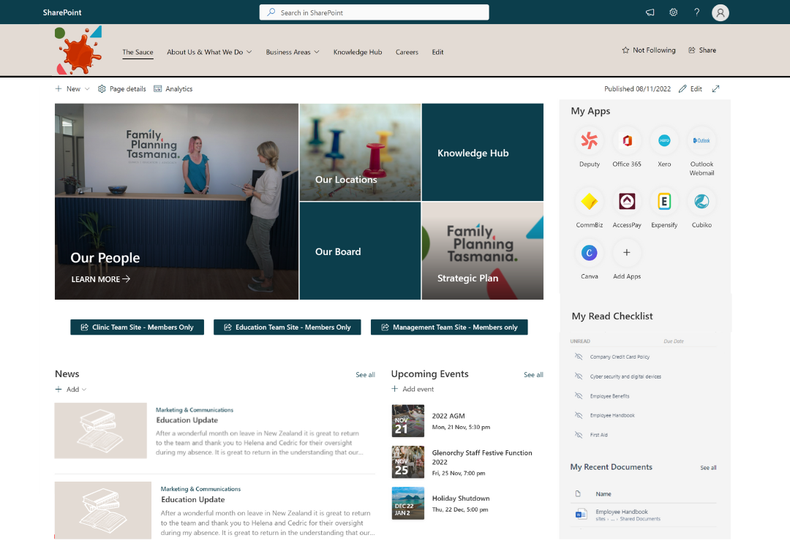Launch AccessPay from My Apps
This screenshot has width=790, height=554.
(x=627, y=202)
